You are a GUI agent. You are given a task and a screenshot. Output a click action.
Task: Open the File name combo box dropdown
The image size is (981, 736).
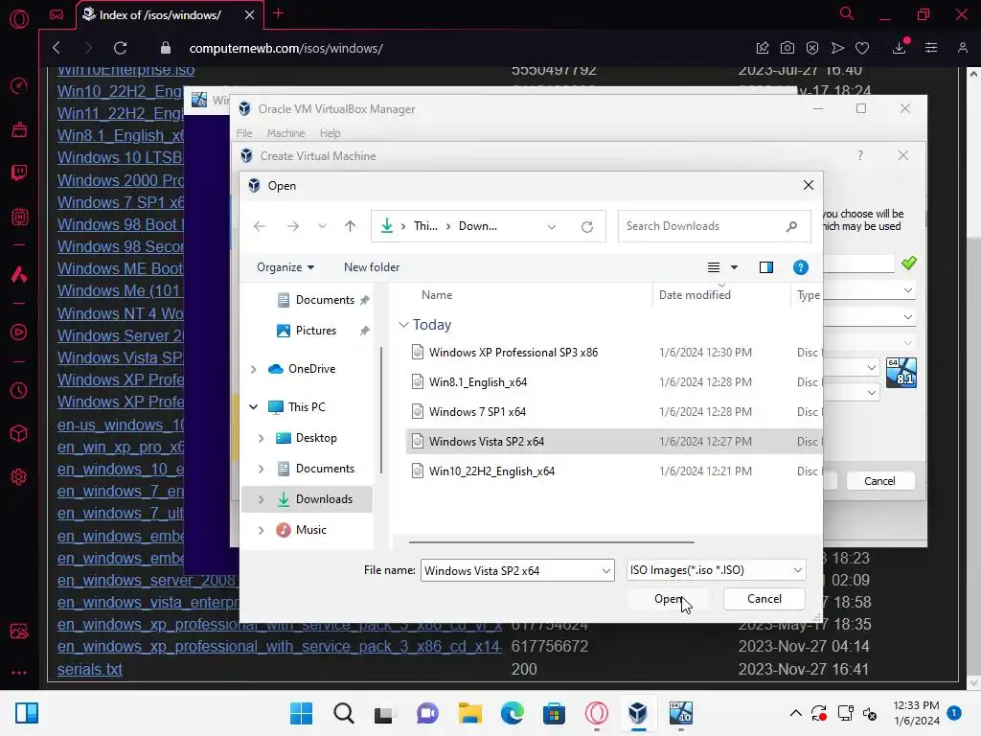tap(605, 570)
